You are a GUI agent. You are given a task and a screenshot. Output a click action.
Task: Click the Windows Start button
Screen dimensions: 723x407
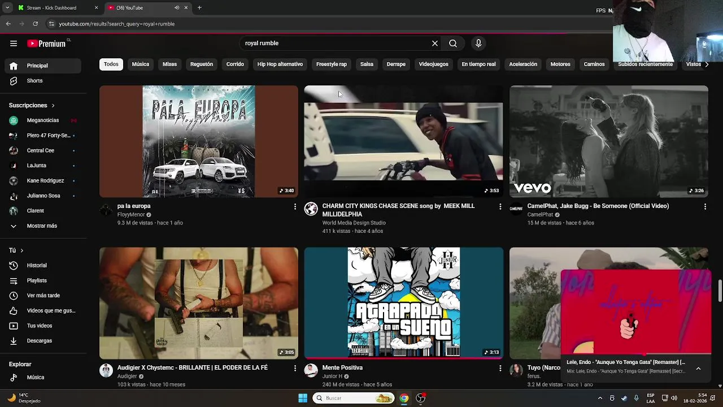[x=303, y=398]
